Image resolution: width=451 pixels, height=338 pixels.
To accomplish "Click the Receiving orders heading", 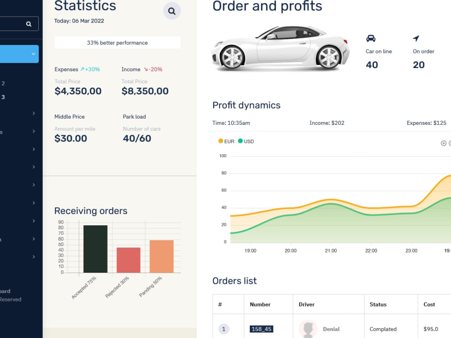I will coord(91,211).
